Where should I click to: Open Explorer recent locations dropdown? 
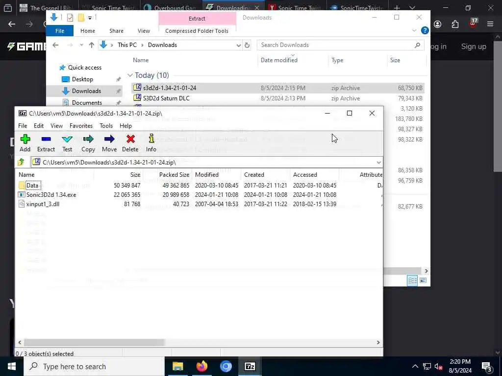81,45
